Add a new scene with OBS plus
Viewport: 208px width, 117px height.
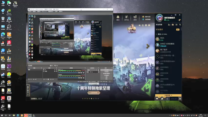(29, 79)
